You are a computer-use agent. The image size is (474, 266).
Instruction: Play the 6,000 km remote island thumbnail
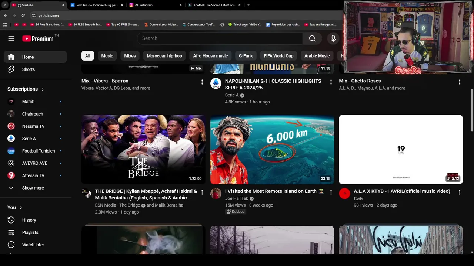[272, 149]
